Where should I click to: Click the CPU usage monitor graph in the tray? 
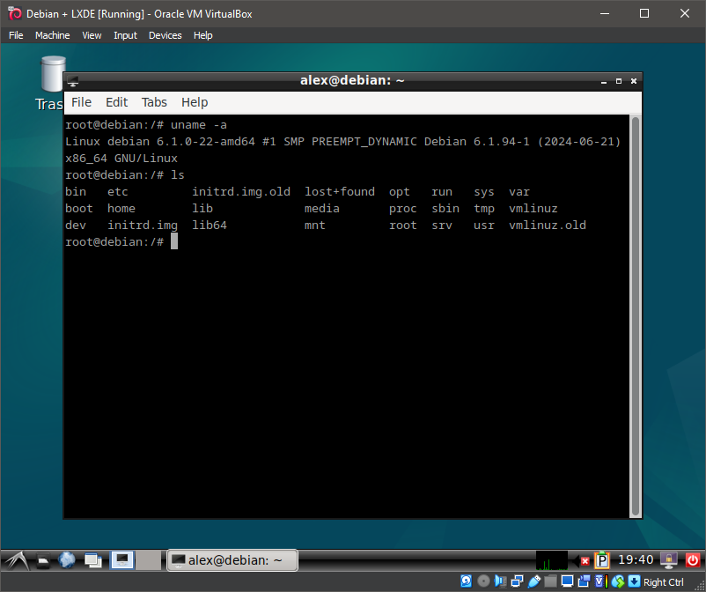pyautogui.click(x=552, y=561)
